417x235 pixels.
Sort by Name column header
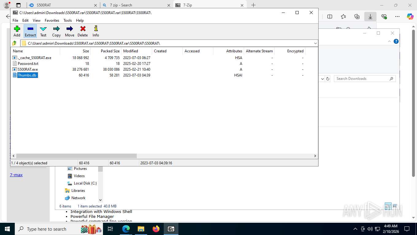35,51
